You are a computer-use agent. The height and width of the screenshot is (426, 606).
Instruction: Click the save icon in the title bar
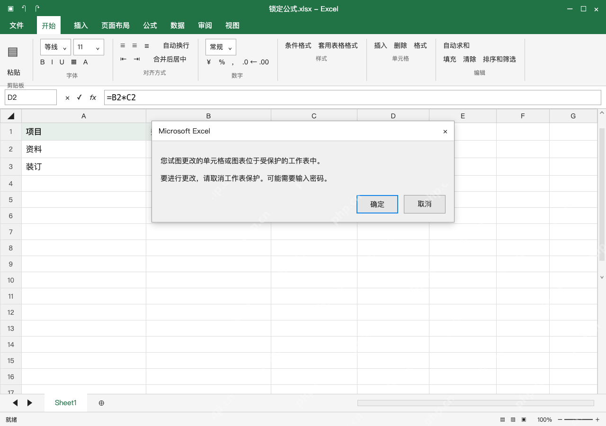(x=10, y=9)
